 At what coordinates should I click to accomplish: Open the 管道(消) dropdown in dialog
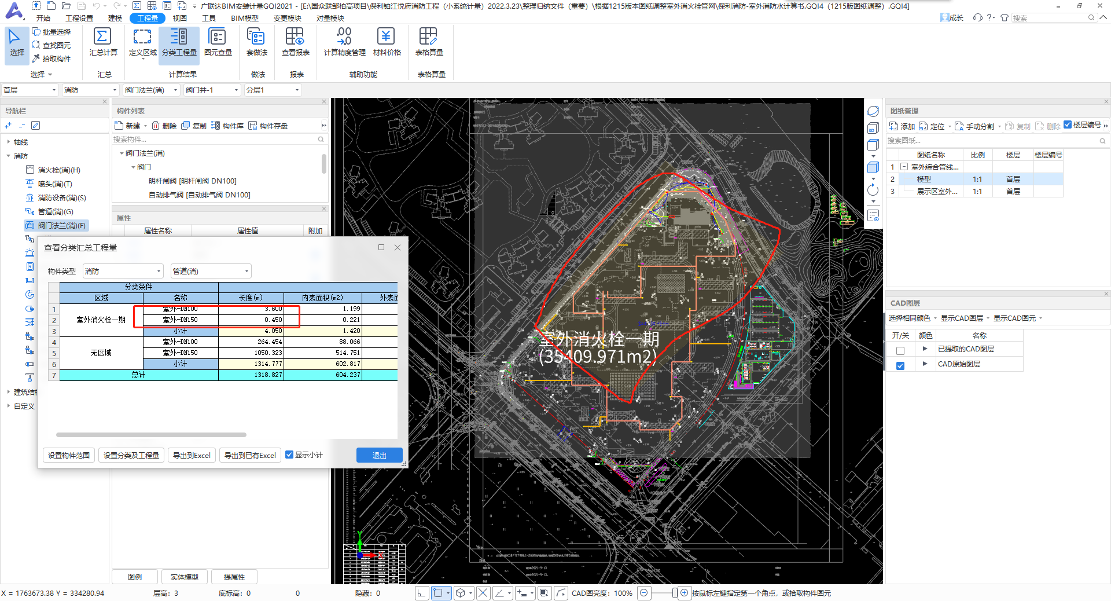[x=211, y=271]
